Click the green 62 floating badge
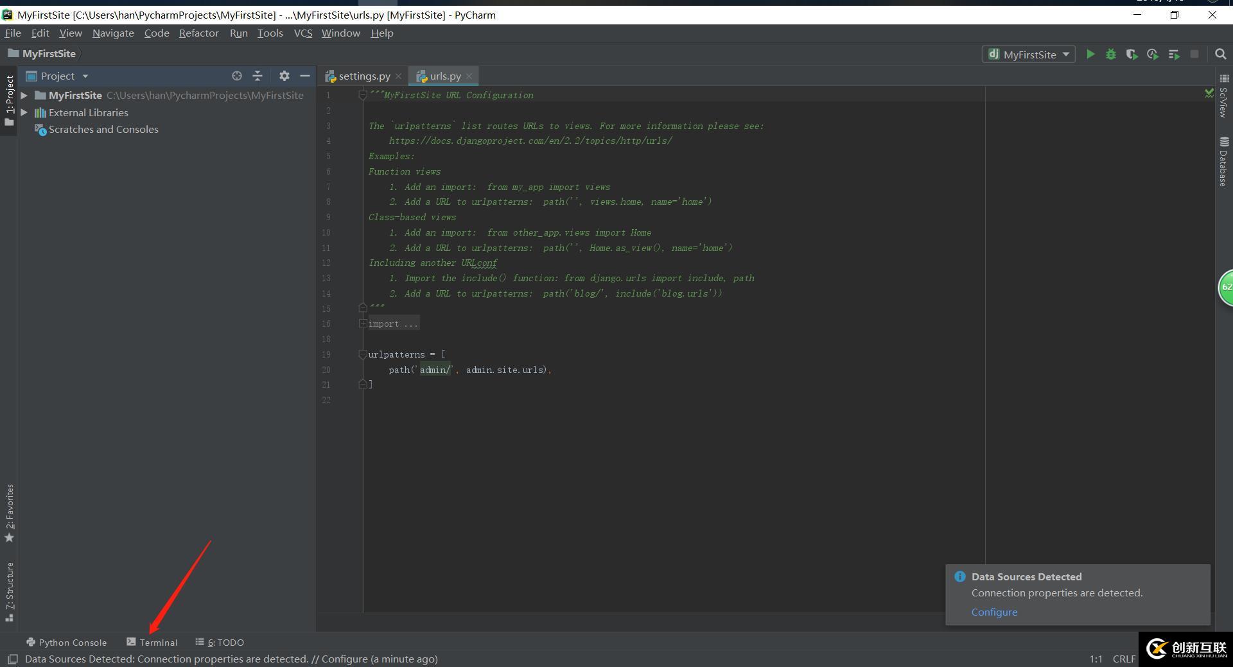 (x=1226, y=288)
